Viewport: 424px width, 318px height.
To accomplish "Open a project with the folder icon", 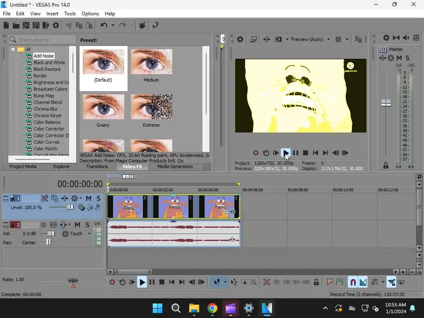I will 16,25.
